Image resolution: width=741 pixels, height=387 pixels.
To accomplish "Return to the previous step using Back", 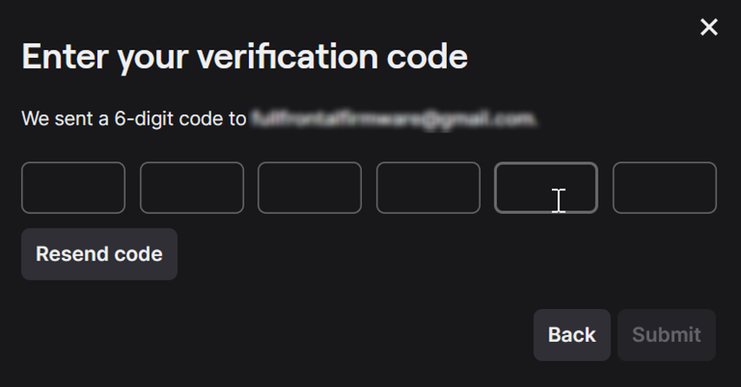I will (572, 335).
